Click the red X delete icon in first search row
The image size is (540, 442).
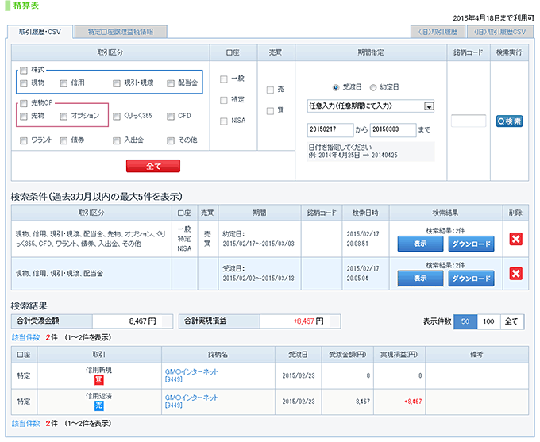(515, 239)
